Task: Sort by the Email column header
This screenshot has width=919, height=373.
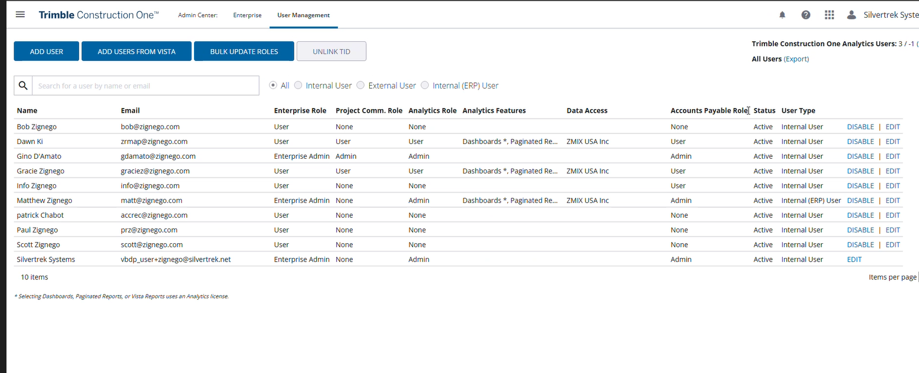Action: [x=130, y=110]
